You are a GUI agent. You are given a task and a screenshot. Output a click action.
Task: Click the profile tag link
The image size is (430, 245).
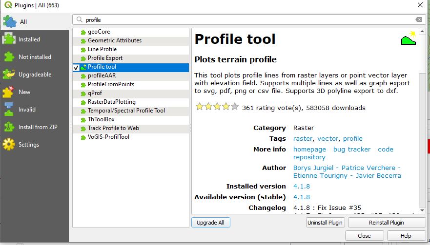[353, 138]
